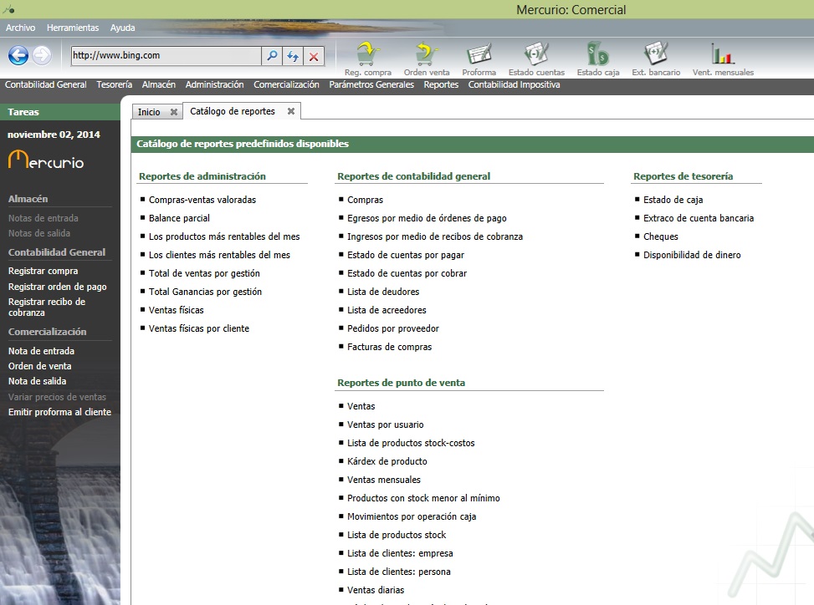The width and height of the screenshot is (814, 605).
Task: Open the Herramientas menu
Action: [x=73, y=28]
